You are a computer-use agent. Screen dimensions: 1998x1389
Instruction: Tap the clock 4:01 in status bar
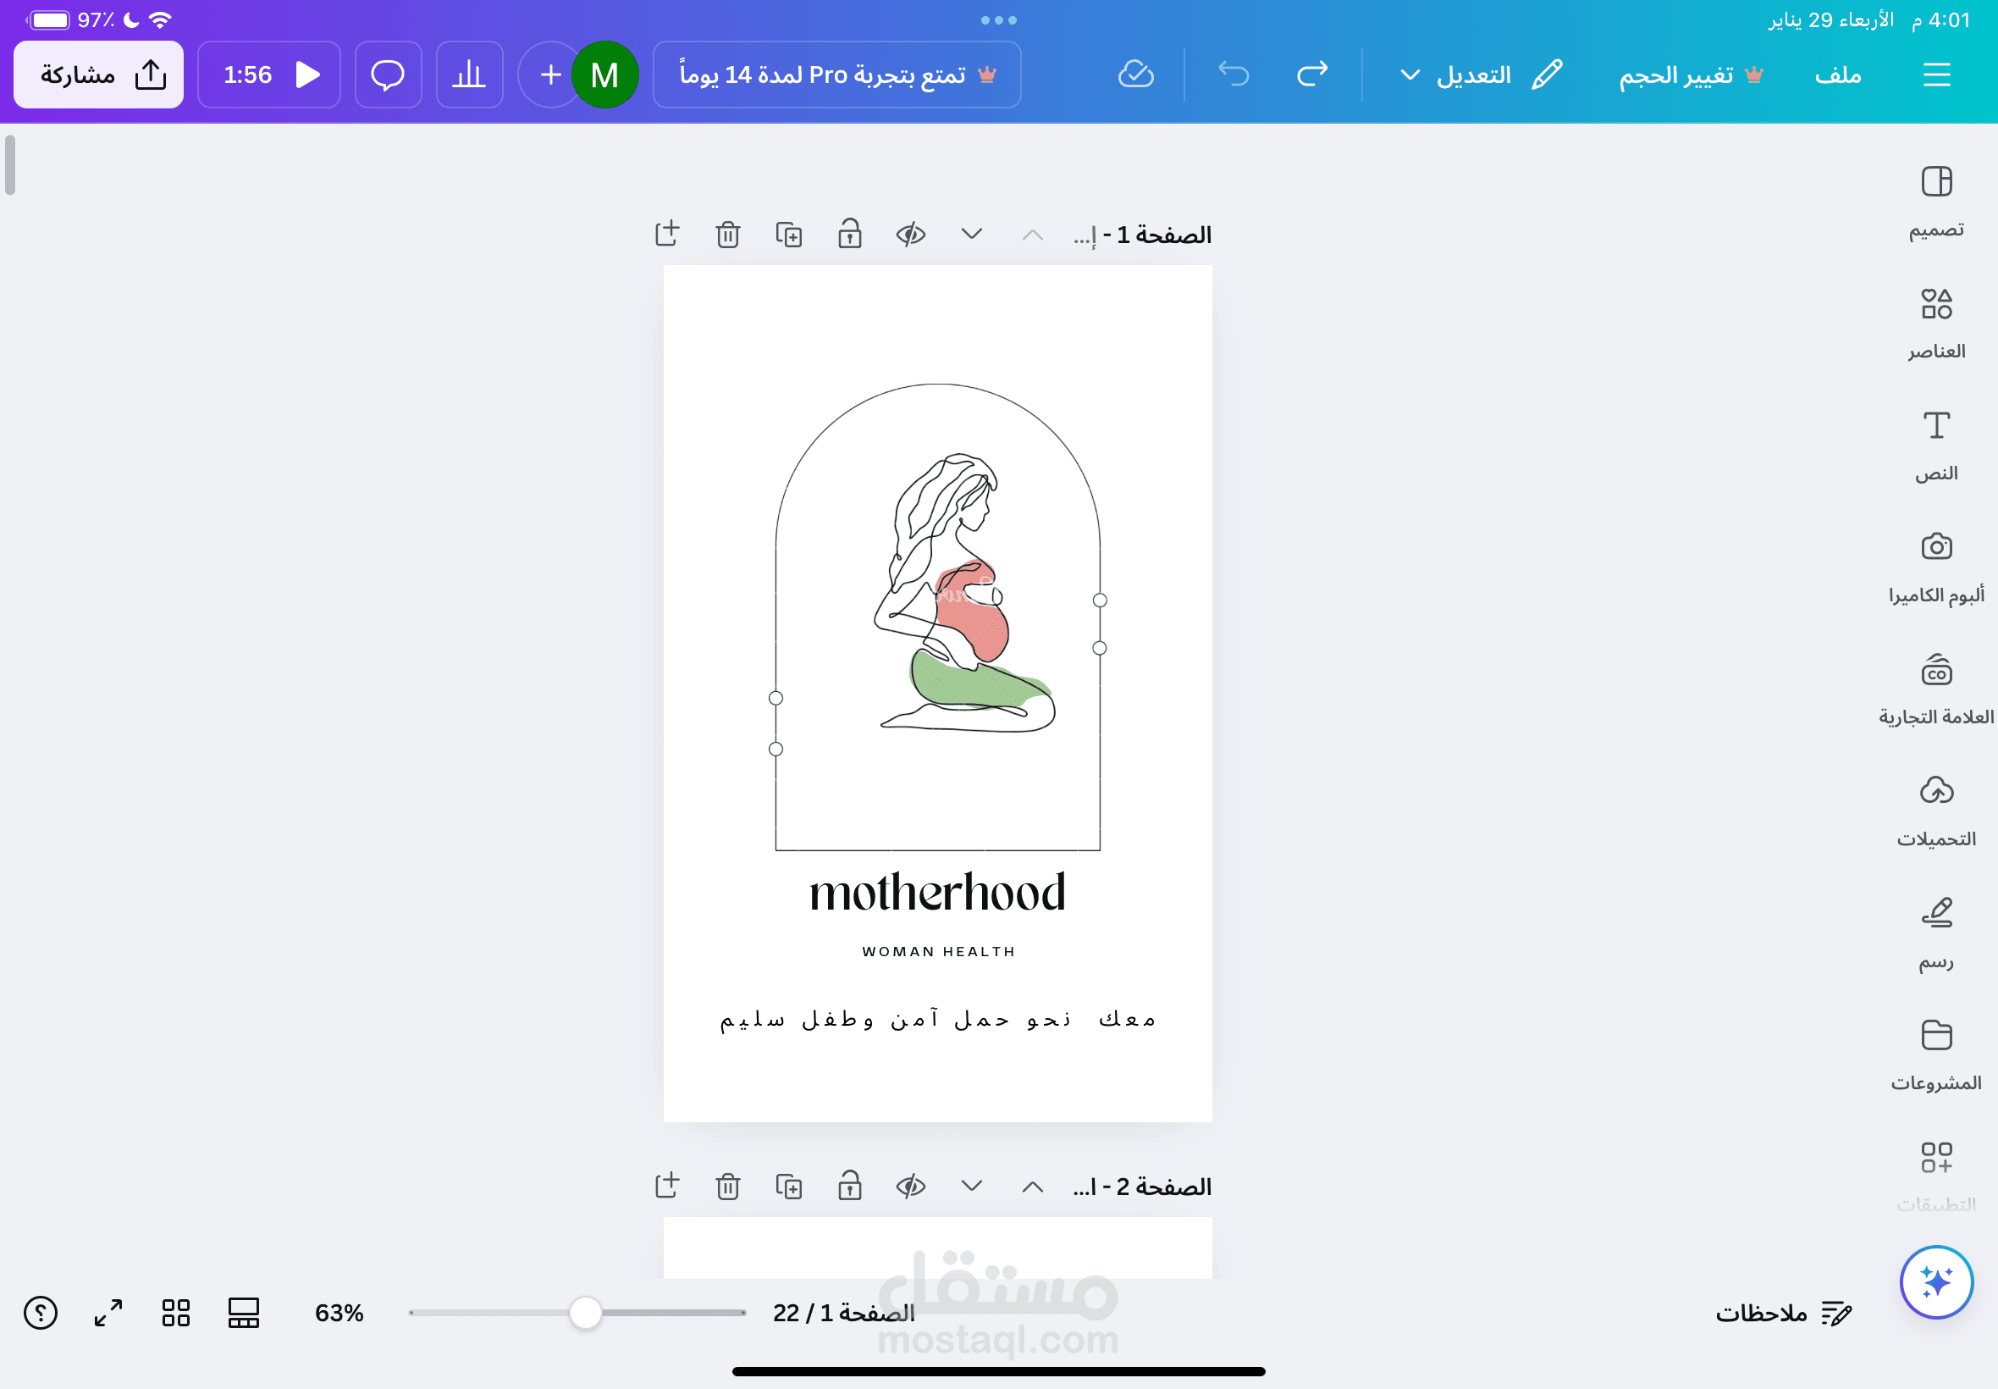[x=1940, y=20]
